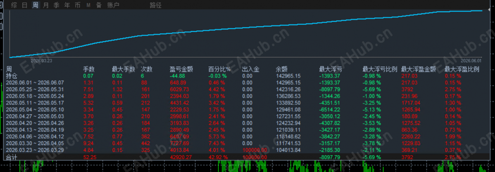
Task: Select the 年 yearly tab
Action: click(67, 5)
